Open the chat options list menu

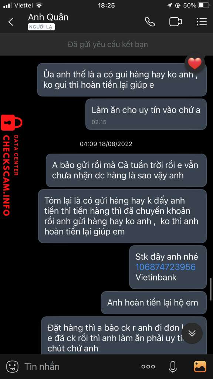point(202,22)
